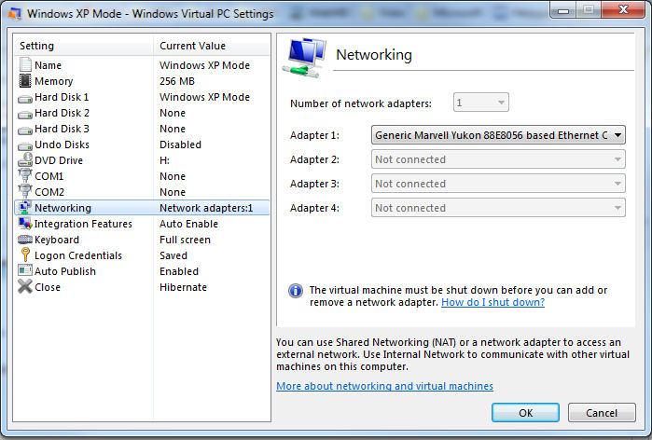Open the Adapter 1 dropdown
The image size is (652, 440).
(x=498, y=135)
